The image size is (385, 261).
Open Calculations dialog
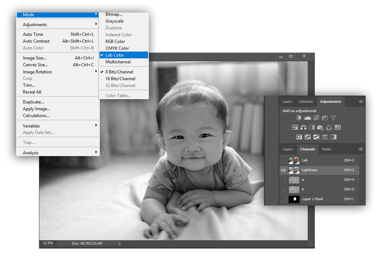tap(58, 116)
